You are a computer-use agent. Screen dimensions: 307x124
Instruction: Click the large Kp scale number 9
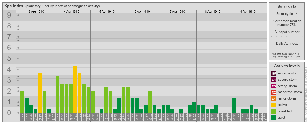(x=9, y=15)
